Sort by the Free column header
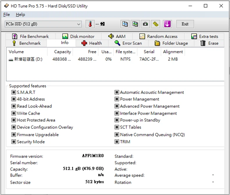Viewport: 230px width, 195px height. pyautogui.click(x=85, y=52)
